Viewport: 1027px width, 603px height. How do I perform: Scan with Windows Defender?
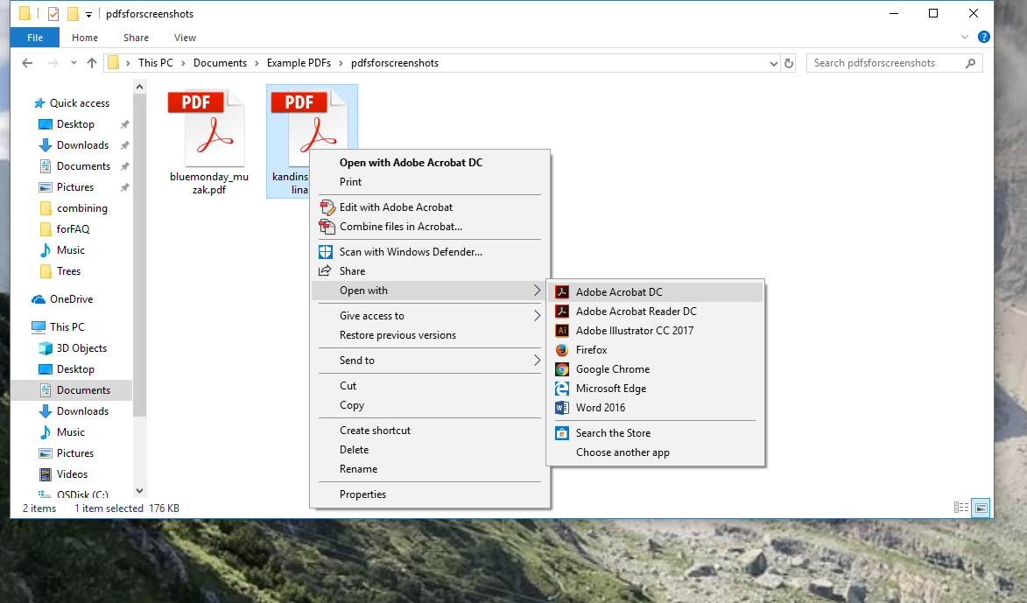pos(430,252)
